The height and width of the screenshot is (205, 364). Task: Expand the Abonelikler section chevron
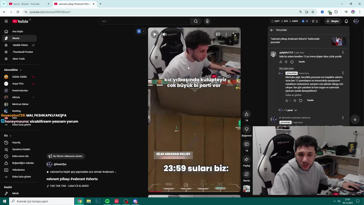coord(20,70)
